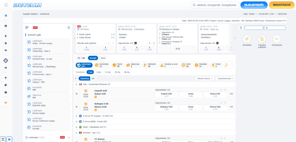This screenshot has height=142, width=296.
Task: Expand the Alapértelmezett sorting dropdown
Action: 226,78
